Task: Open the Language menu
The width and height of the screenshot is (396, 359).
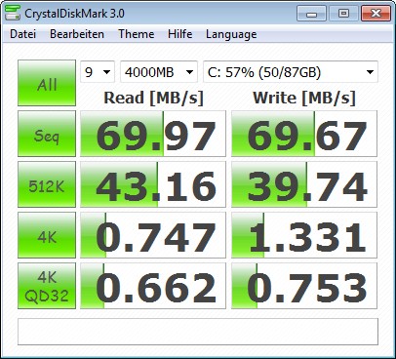Action: (x=231, y=34)
